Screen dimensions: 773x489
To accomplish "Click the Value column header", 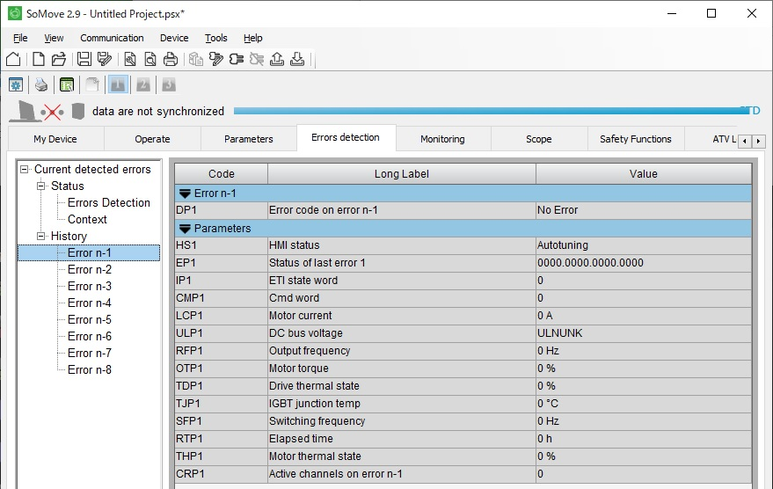I will (644, 174).
